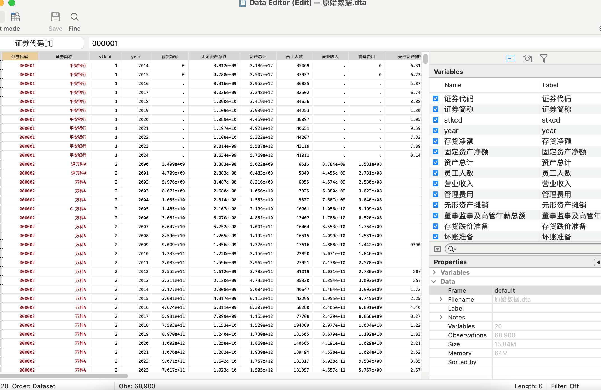Open the Filter funnel icon
The image size is (601, 390).
click(544, 58)
